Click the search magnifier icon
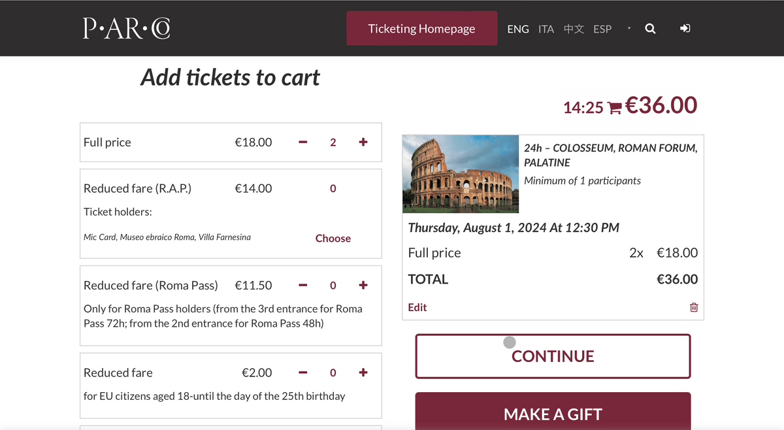This screenshot has height=430, width=784. (650, 29)
